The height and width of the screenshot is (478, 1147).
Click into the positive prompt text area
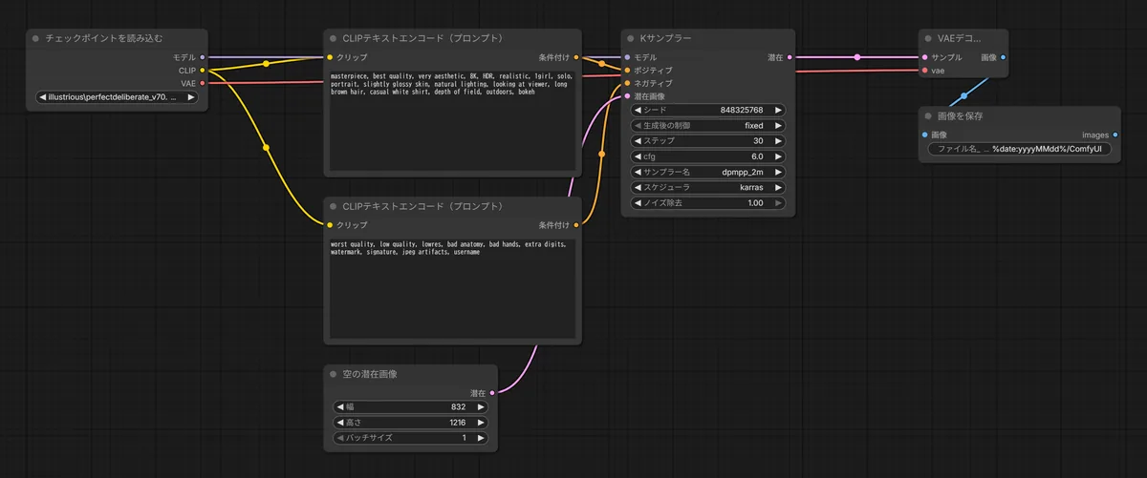point(452,121)
